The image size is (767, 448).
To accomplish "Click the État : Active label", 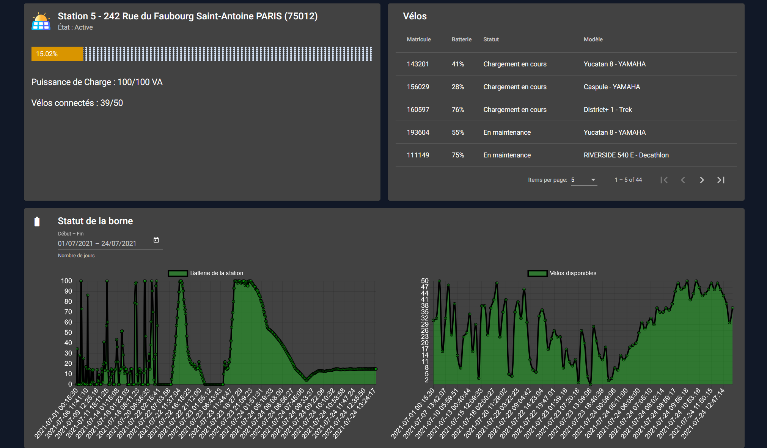I will click(x=75, y=27).
